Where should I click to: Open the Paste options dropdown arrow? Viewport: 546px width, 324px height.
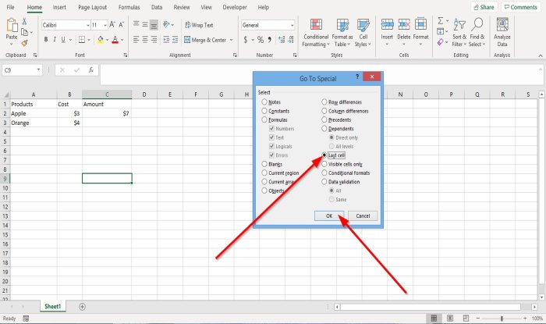point(12,45)
